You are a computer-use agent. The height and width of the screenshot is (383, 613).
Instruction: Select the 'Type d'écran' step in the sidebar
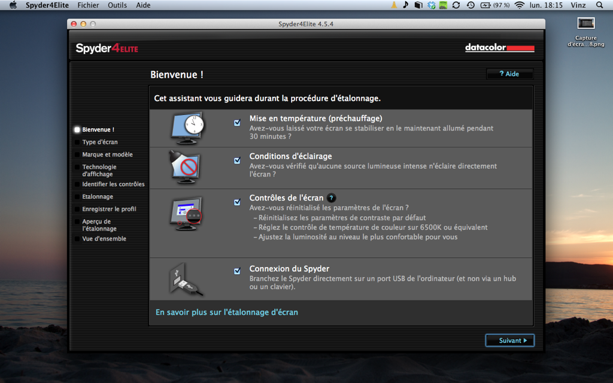99,142
